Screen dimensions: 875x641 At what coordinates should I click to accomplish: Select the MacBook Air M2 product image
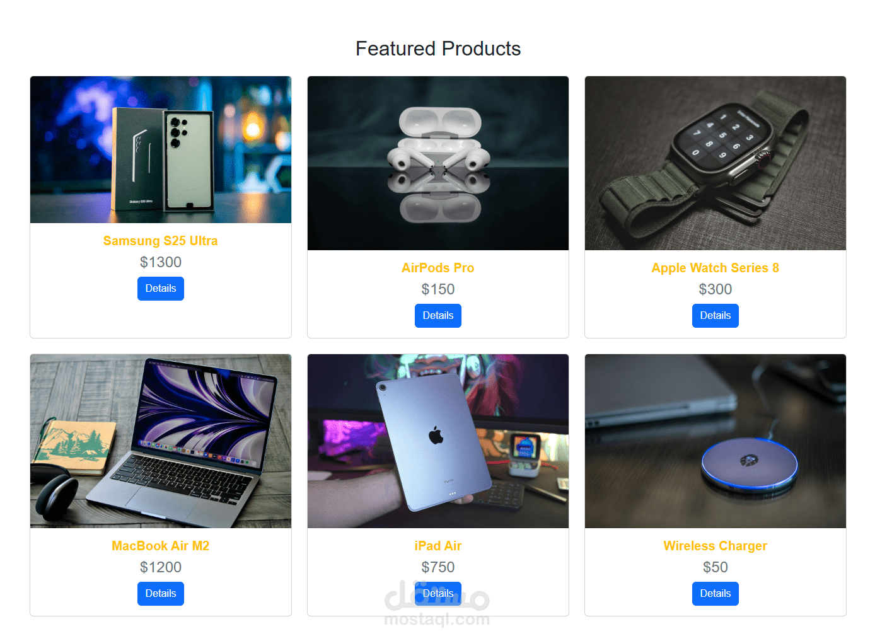[161, 441]
